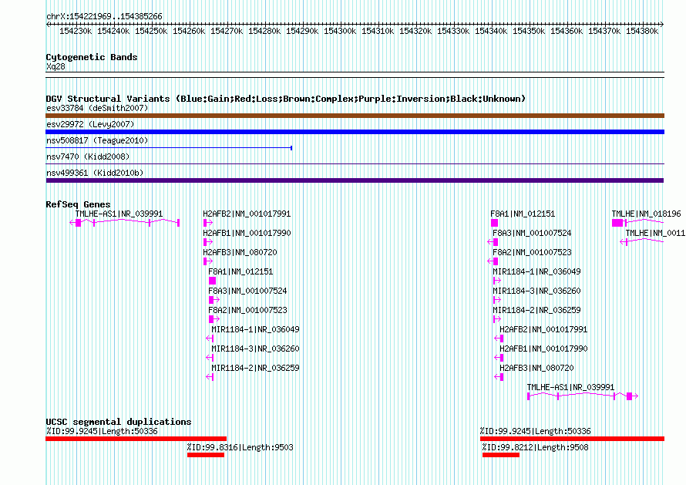The width and height of the screenshot is (686, 485).
Task: Click the left-cluster F8A3|NM_001007524 label
Action: pos(247,291)
